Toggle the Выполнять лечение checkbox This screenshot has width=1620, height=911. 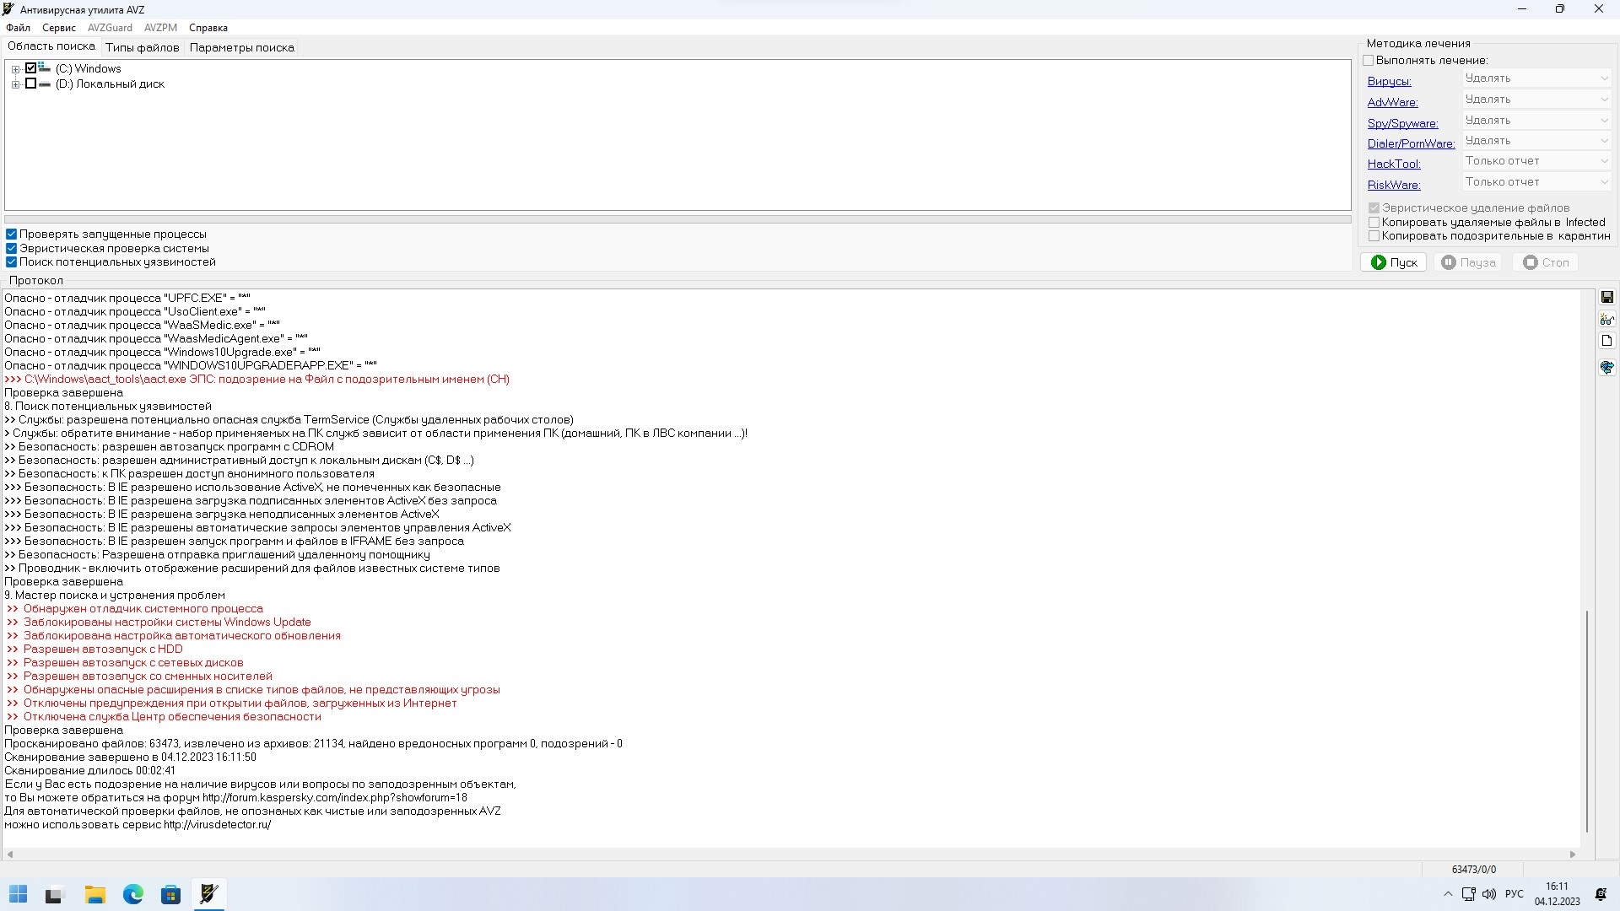point(1369,60)
